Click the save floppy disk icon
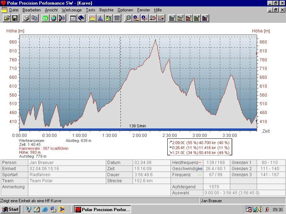This screenshot has height=214, width=286. coord(15,18)
